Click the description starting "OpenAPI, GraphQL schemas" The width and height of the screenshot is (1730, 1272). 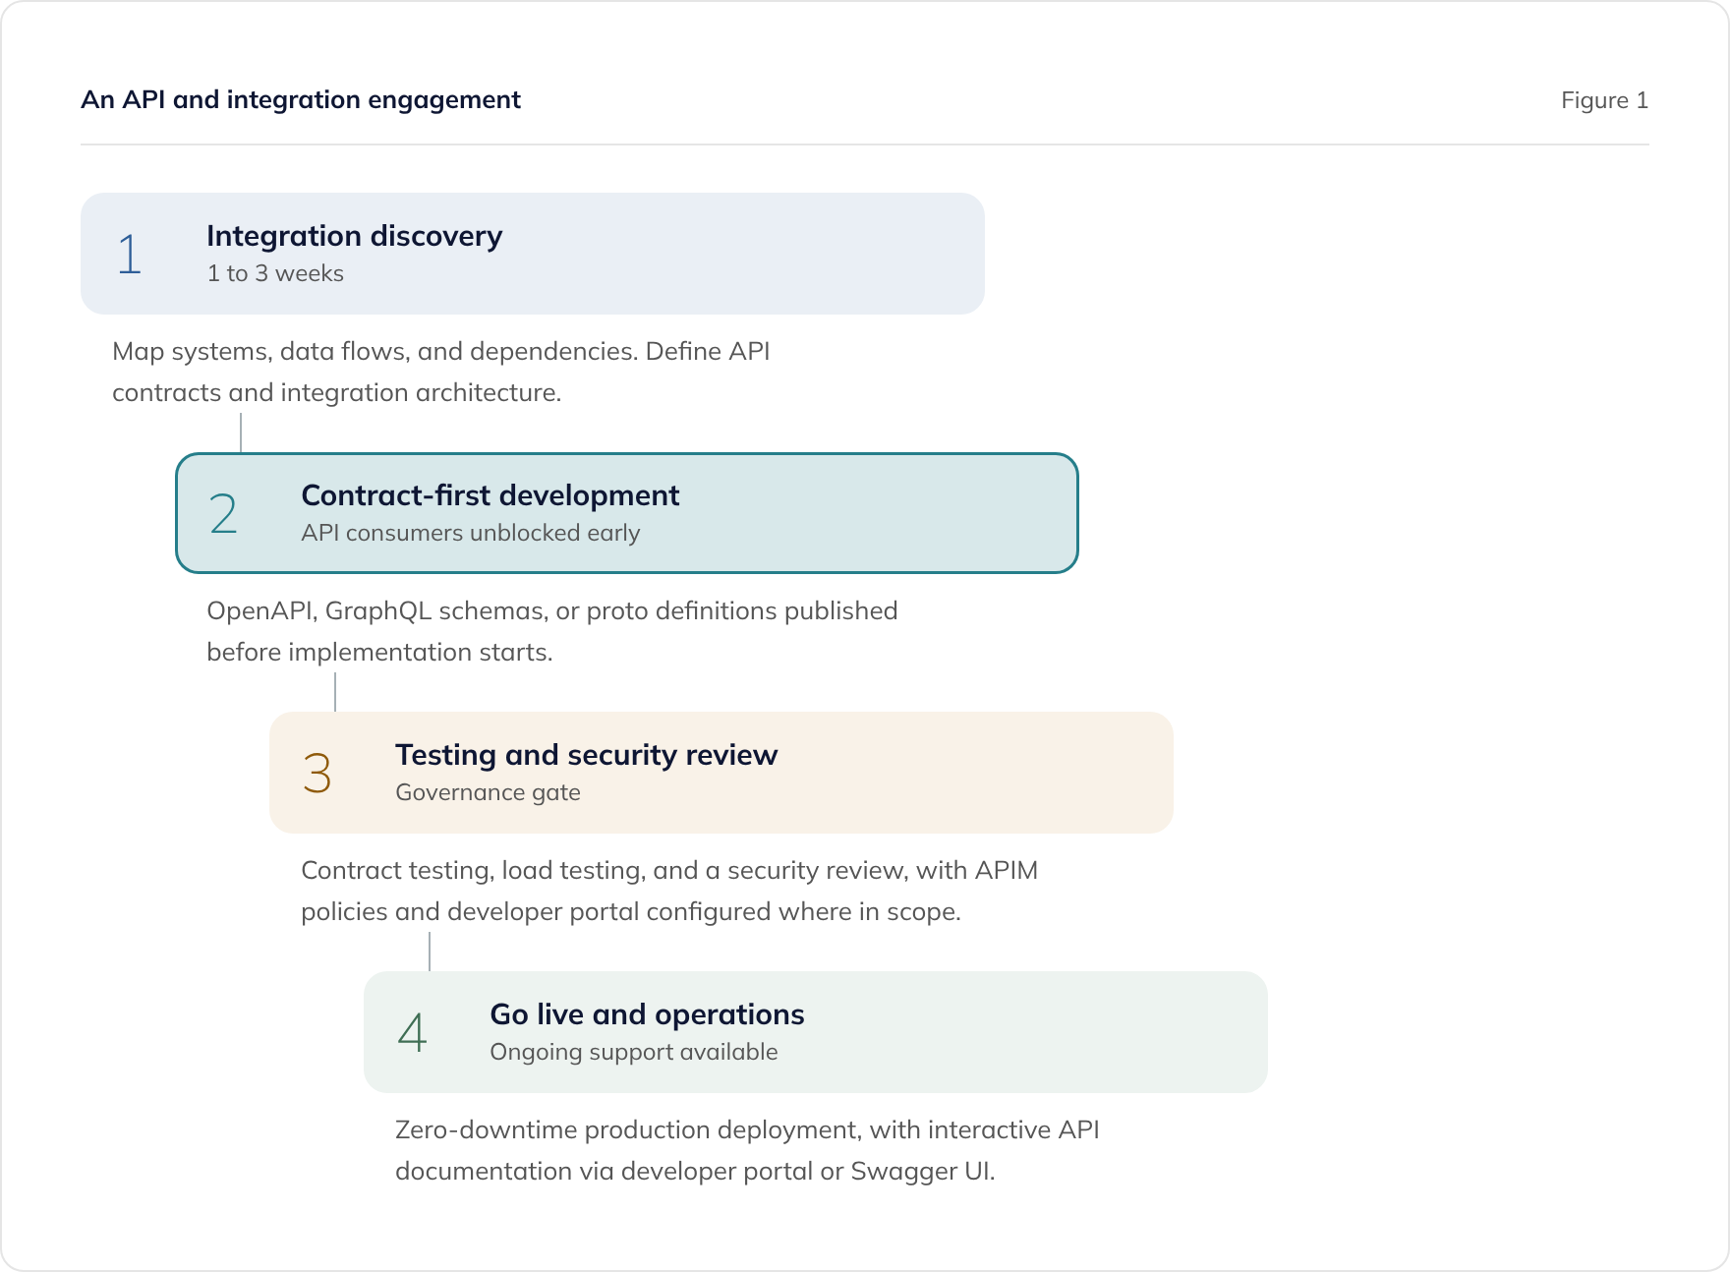tap(551, 631)
